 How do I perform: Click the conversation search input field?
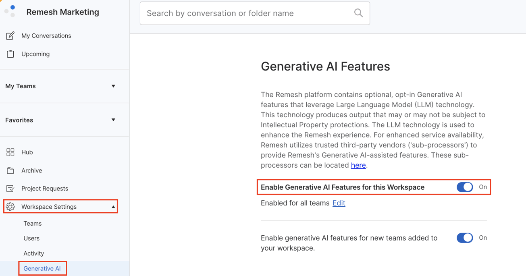coord(242,13)
